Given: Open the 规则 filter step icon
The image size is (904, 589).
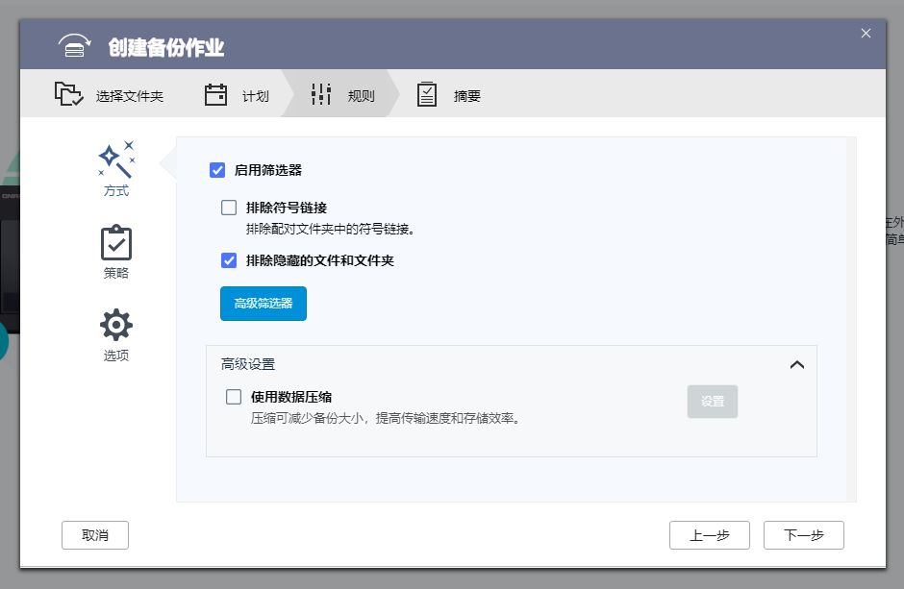Looking at the screenshot, I should click(320, 93).
